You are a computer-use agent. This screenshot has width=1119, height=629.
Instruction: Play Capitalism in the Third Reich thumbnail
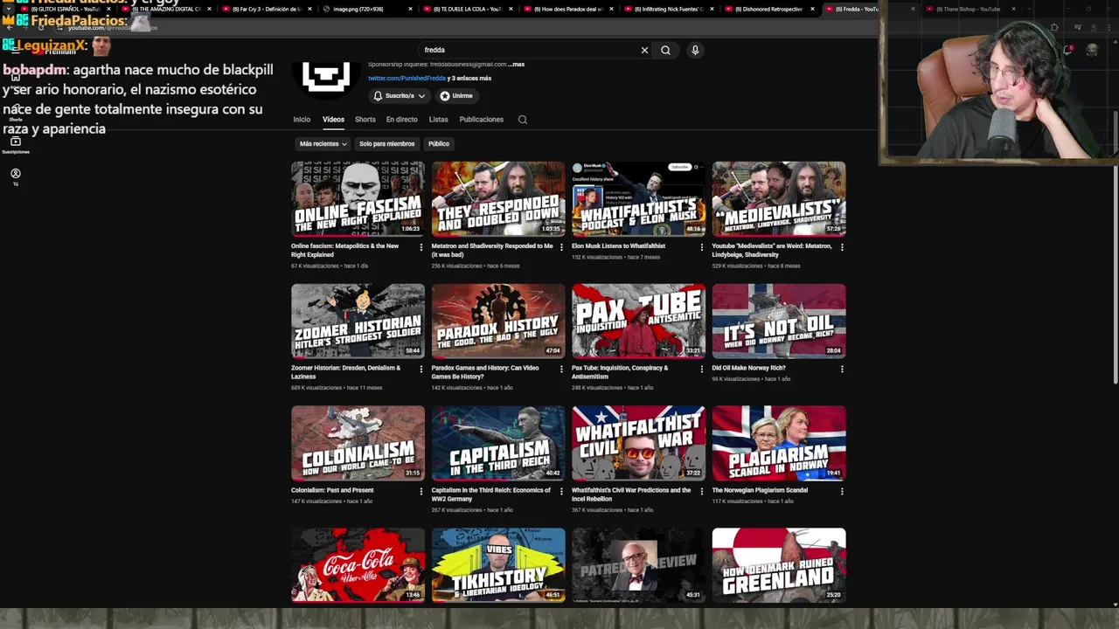(498, 443)
